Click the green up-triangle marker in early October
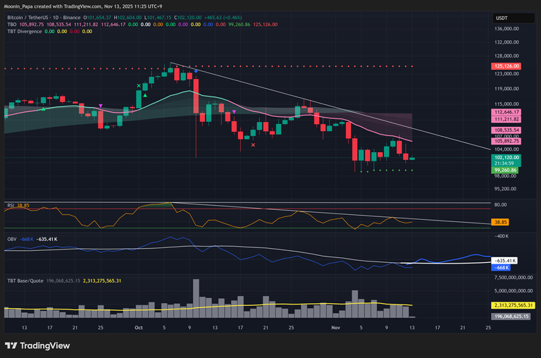This screenshot has height=358, width=541. pos(145,95)
